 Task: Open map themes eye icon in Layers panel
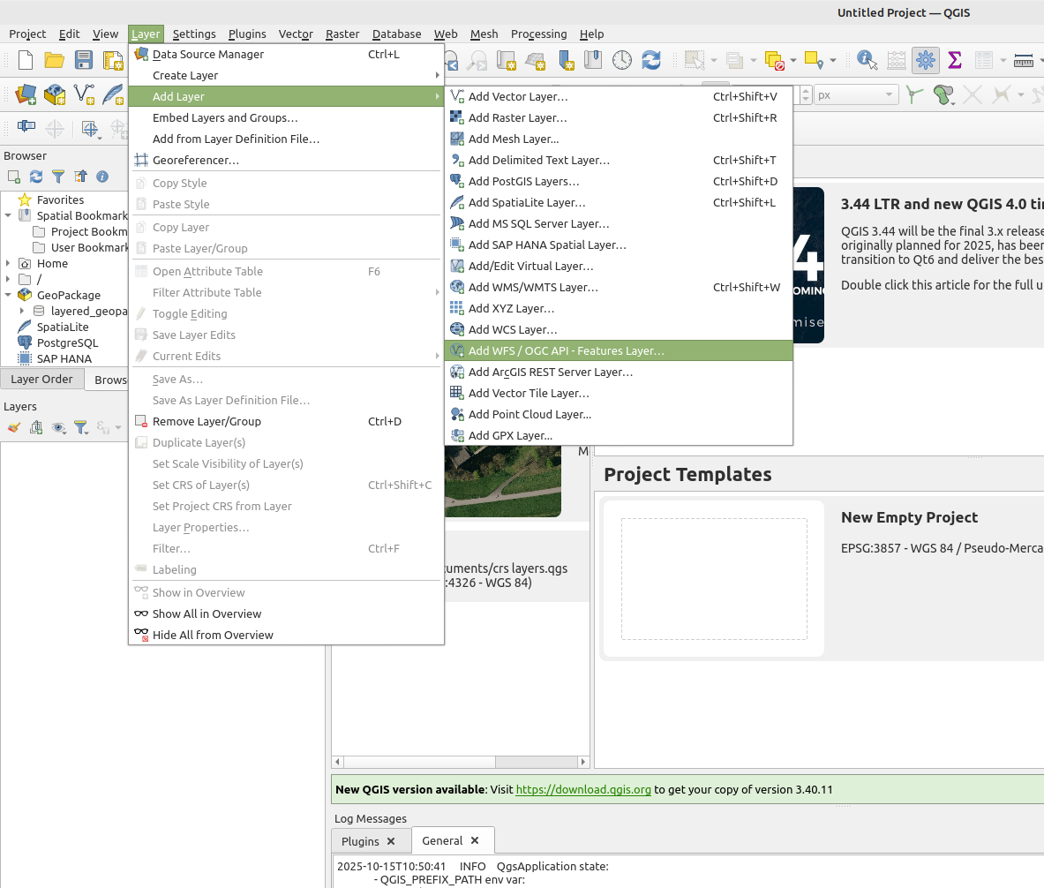coord(58,427)
